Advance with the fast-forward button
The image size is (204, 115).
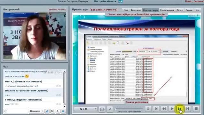click(x=180, y=109)
